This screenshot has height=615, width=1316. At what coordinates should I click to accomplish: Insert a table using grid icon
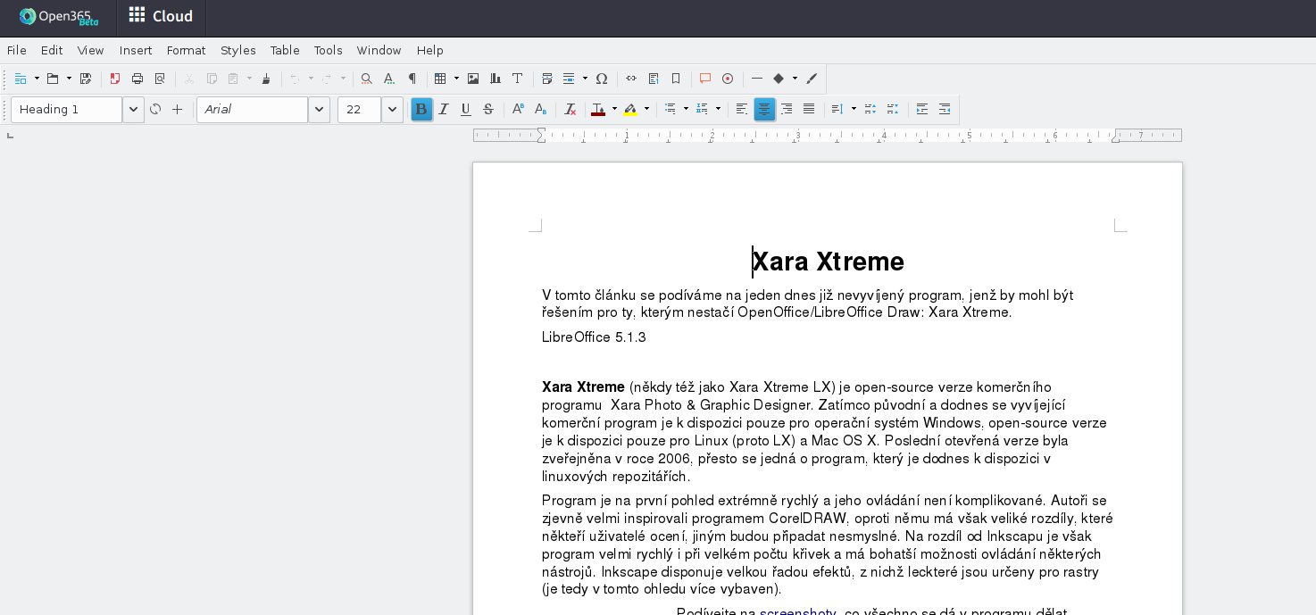440,79
